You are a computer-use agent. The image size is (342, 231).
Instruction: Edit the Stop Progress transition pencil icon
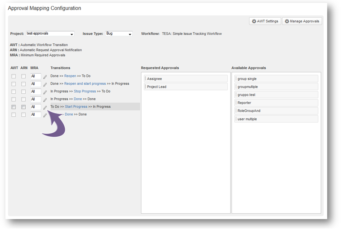[45, 92]
